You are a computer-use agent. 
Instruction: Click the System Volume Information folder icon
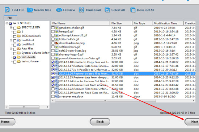pyautogui.click(x=19, y=53)
